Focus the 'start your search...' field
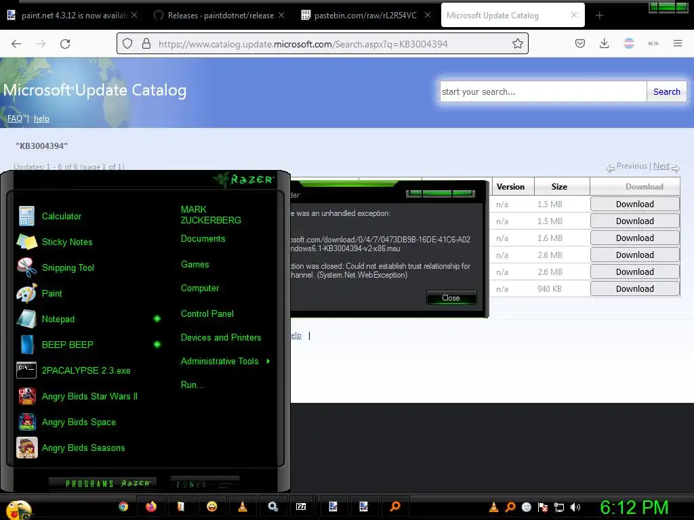This screenshot has height=520, width=694. tap(543, 92)
